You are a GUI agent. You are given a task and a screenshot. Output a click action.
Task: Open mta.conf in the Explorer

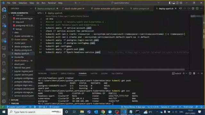20,22
